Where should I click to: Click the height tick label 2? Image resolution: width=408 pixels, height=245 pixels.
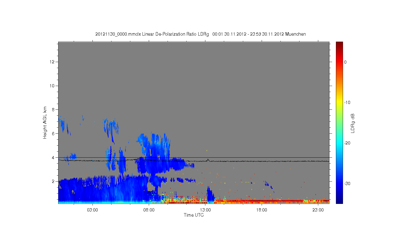[x=53, y=181]
